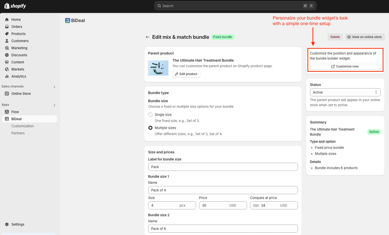This screenshot has height=235, width=389.
Task: Click the top Search bar
Action: 235,6
